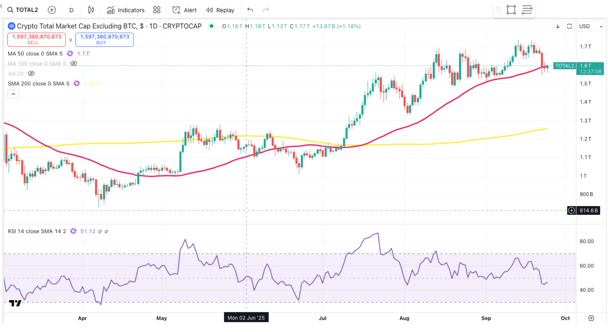
Task: Toggle visibility of the Vol 20 indicator
Action: [x=31, y=74]
